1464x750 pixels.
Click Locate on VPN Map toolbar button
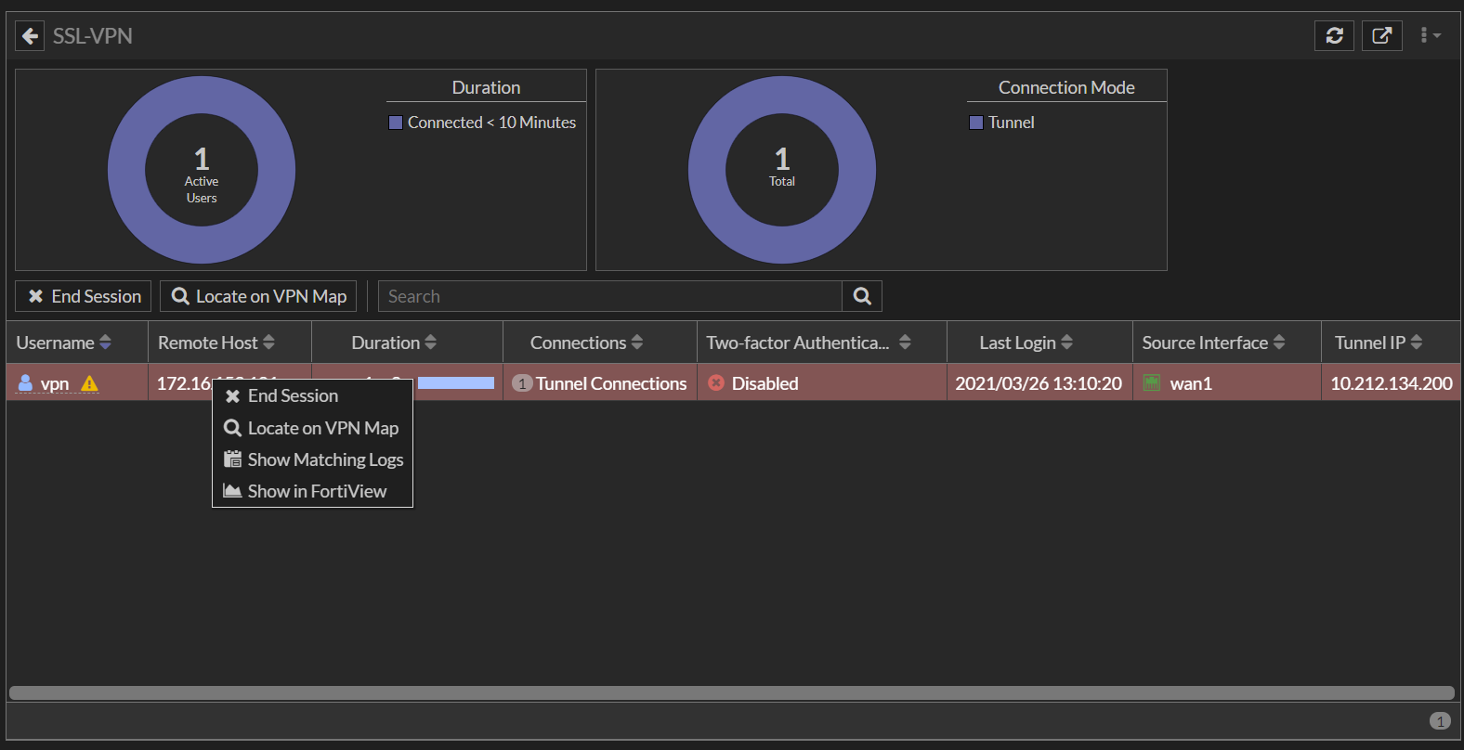coord(258,296)
